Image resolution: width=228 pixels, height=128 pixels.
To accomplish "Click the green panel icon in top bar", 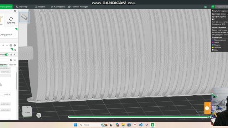I will (x=206, y=7).
